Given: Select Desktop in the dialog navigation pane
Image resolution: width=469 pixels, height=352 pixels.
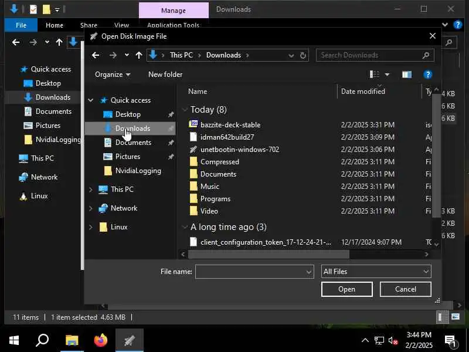Looking at the screenshot, I should click(x=128, y=114).
